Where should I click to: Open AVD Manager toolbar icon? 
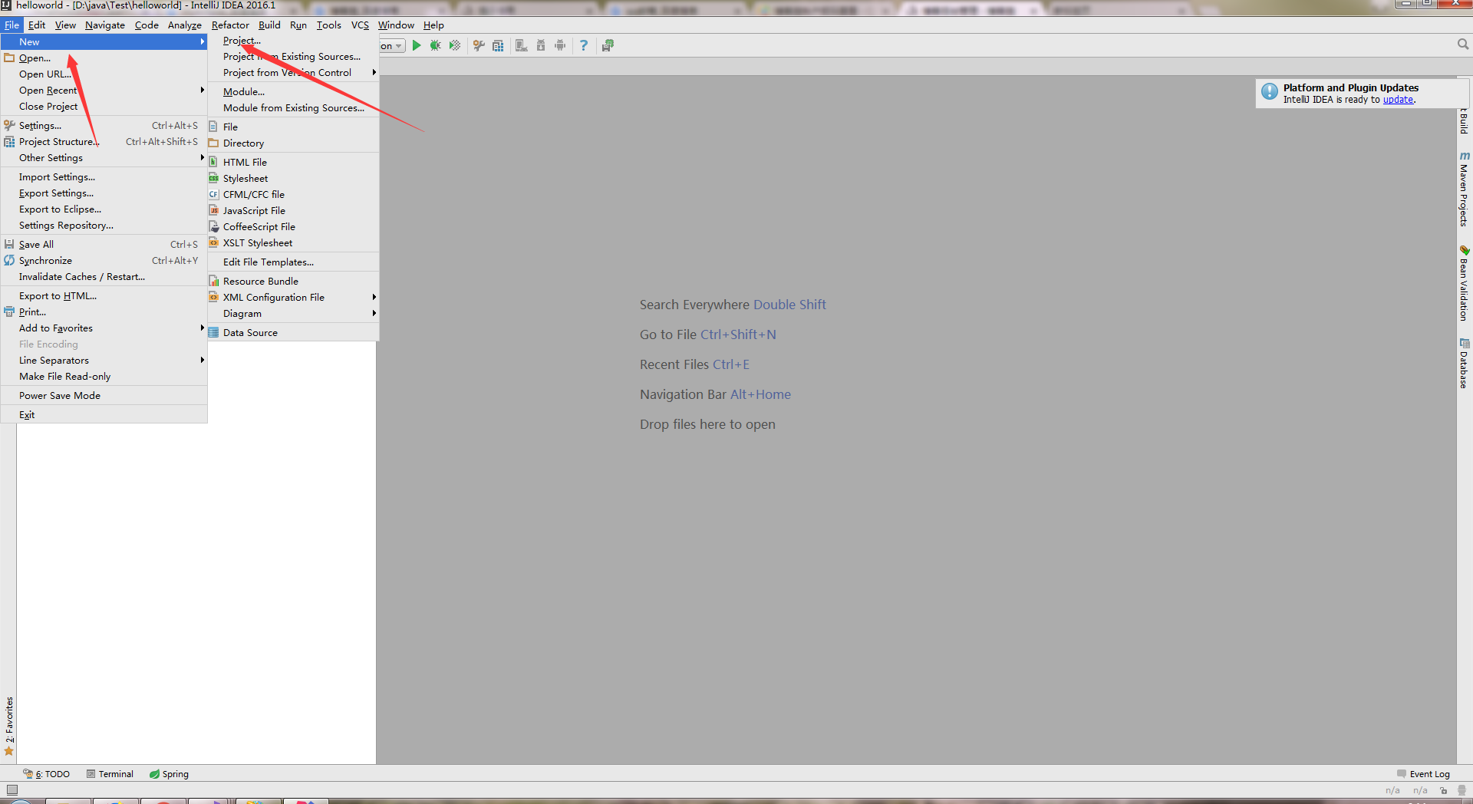click(x=522, y=45)
